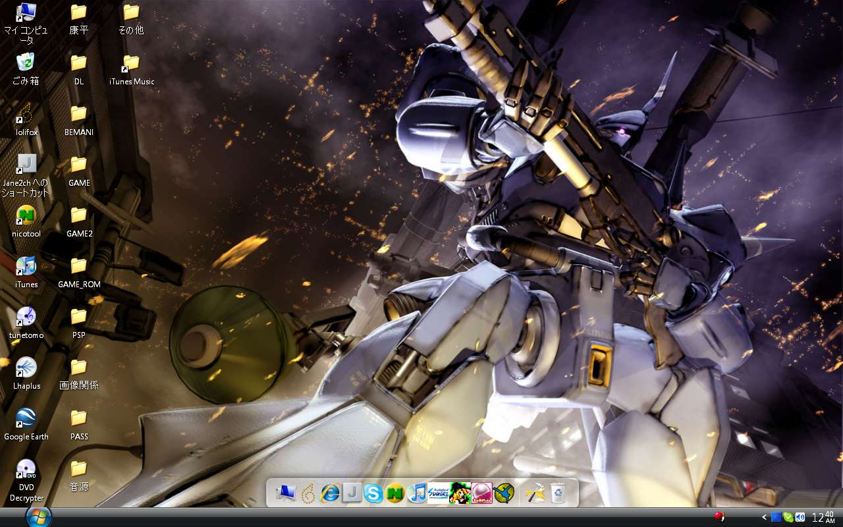This screenshot has width=843, height=527.
Task: Open the pink sphere dock icon
Action: 482,493
